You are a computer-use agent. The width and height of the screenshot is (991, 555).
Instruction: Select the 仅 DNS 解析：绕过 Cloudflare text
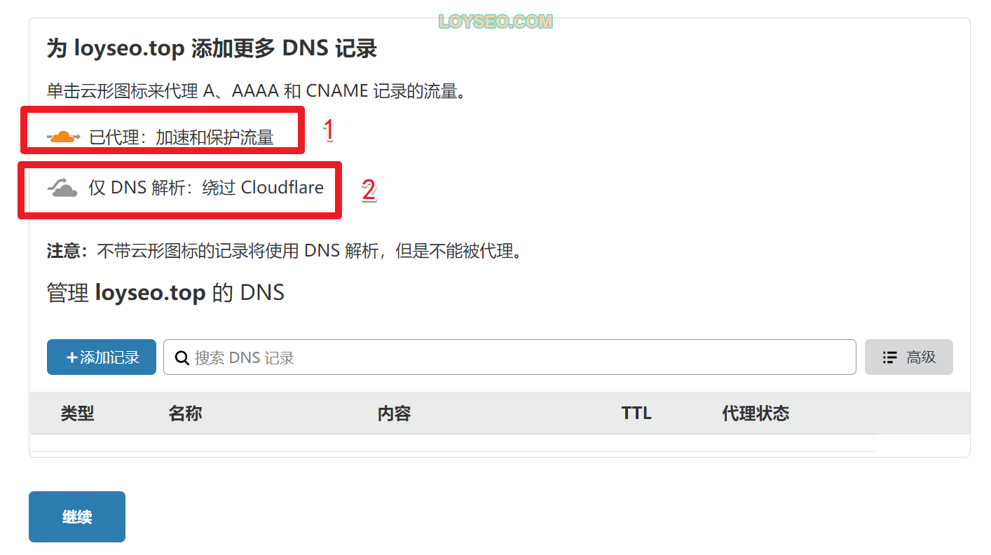[x=206, y=188]
